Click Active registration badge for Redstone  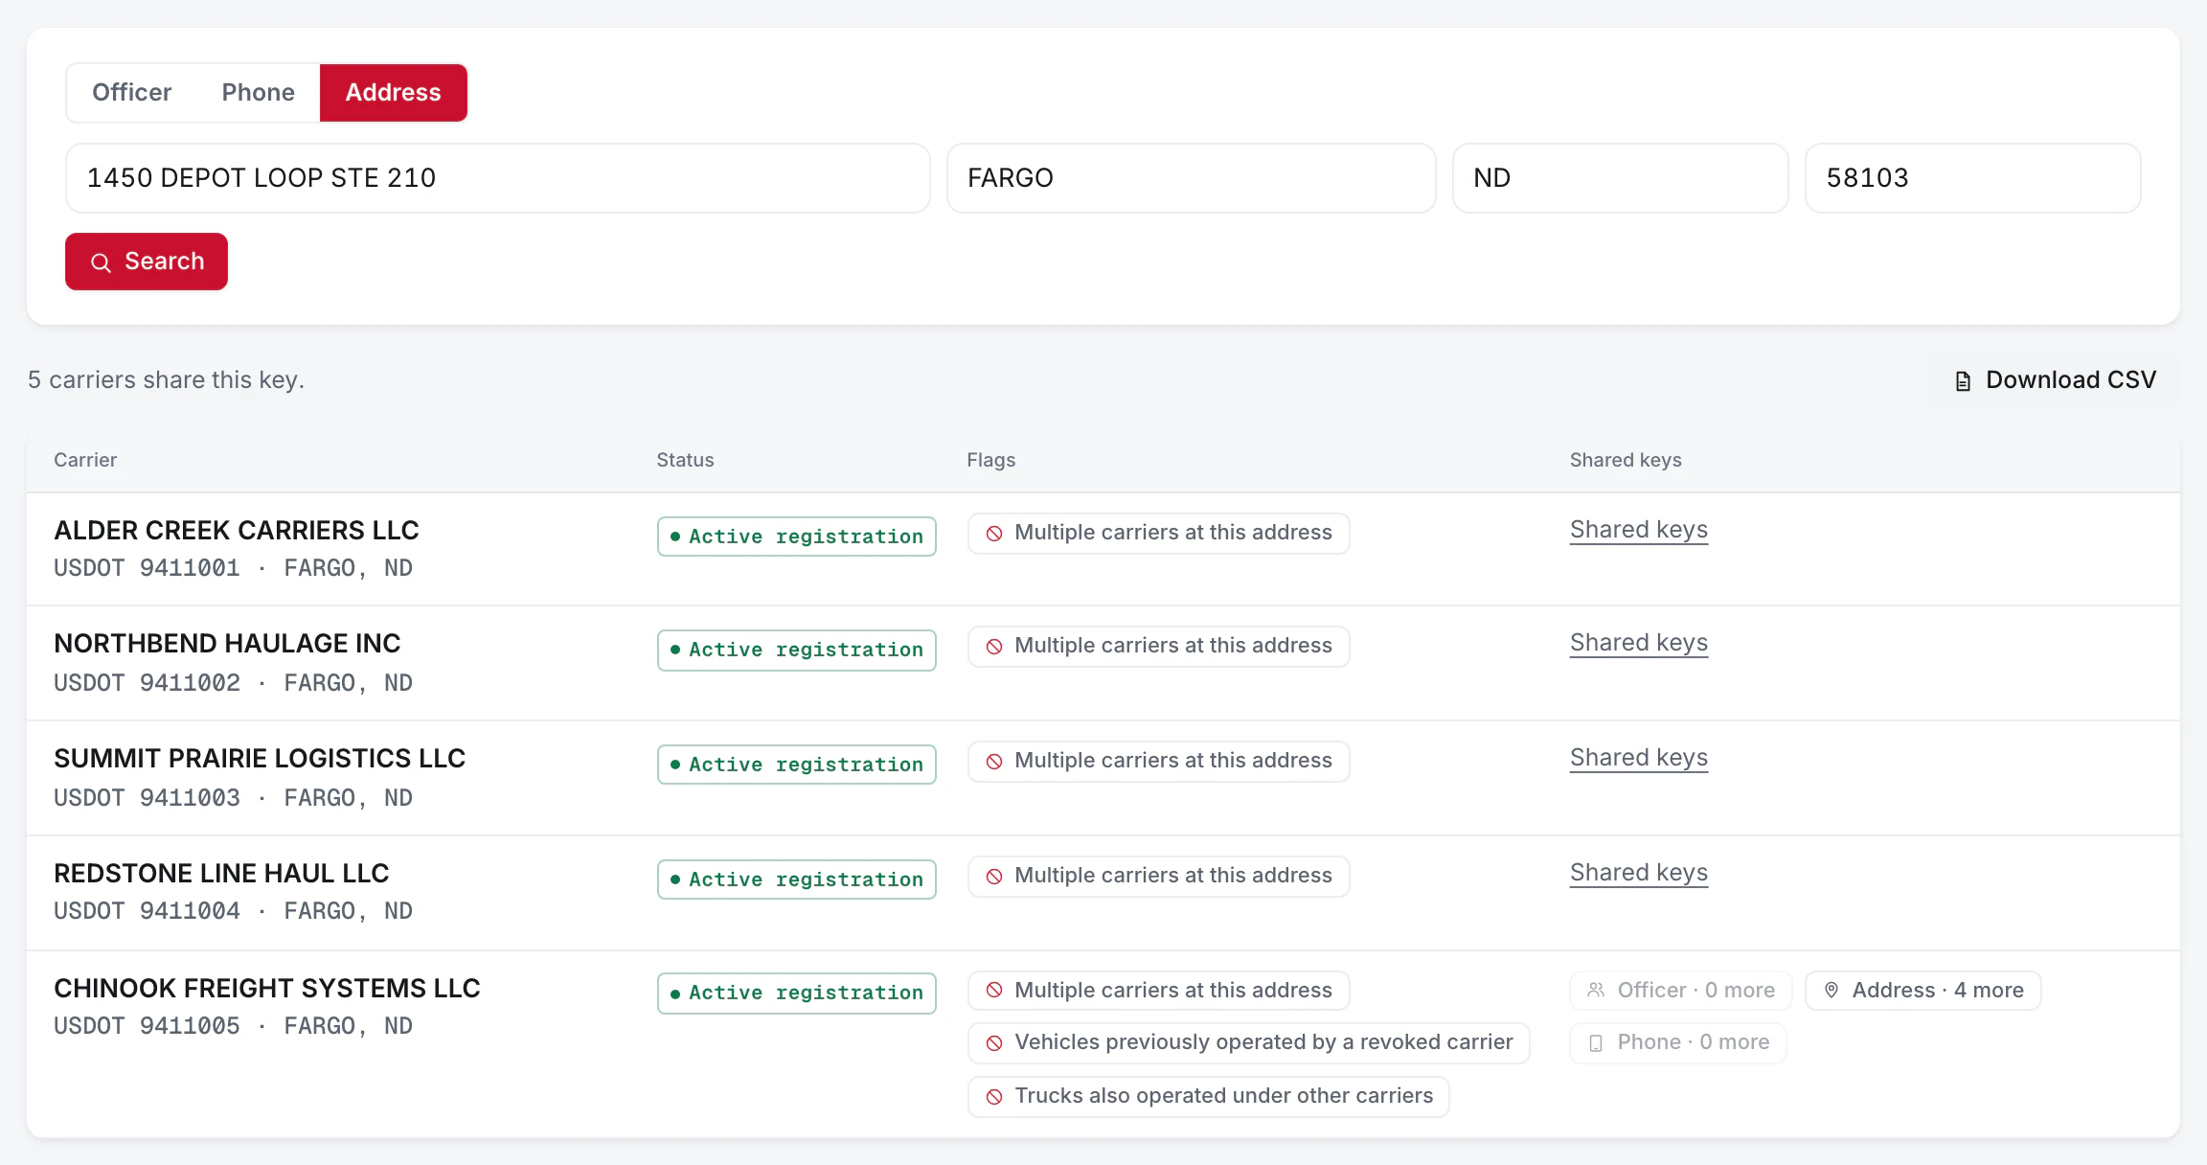(x=796, y=879)
